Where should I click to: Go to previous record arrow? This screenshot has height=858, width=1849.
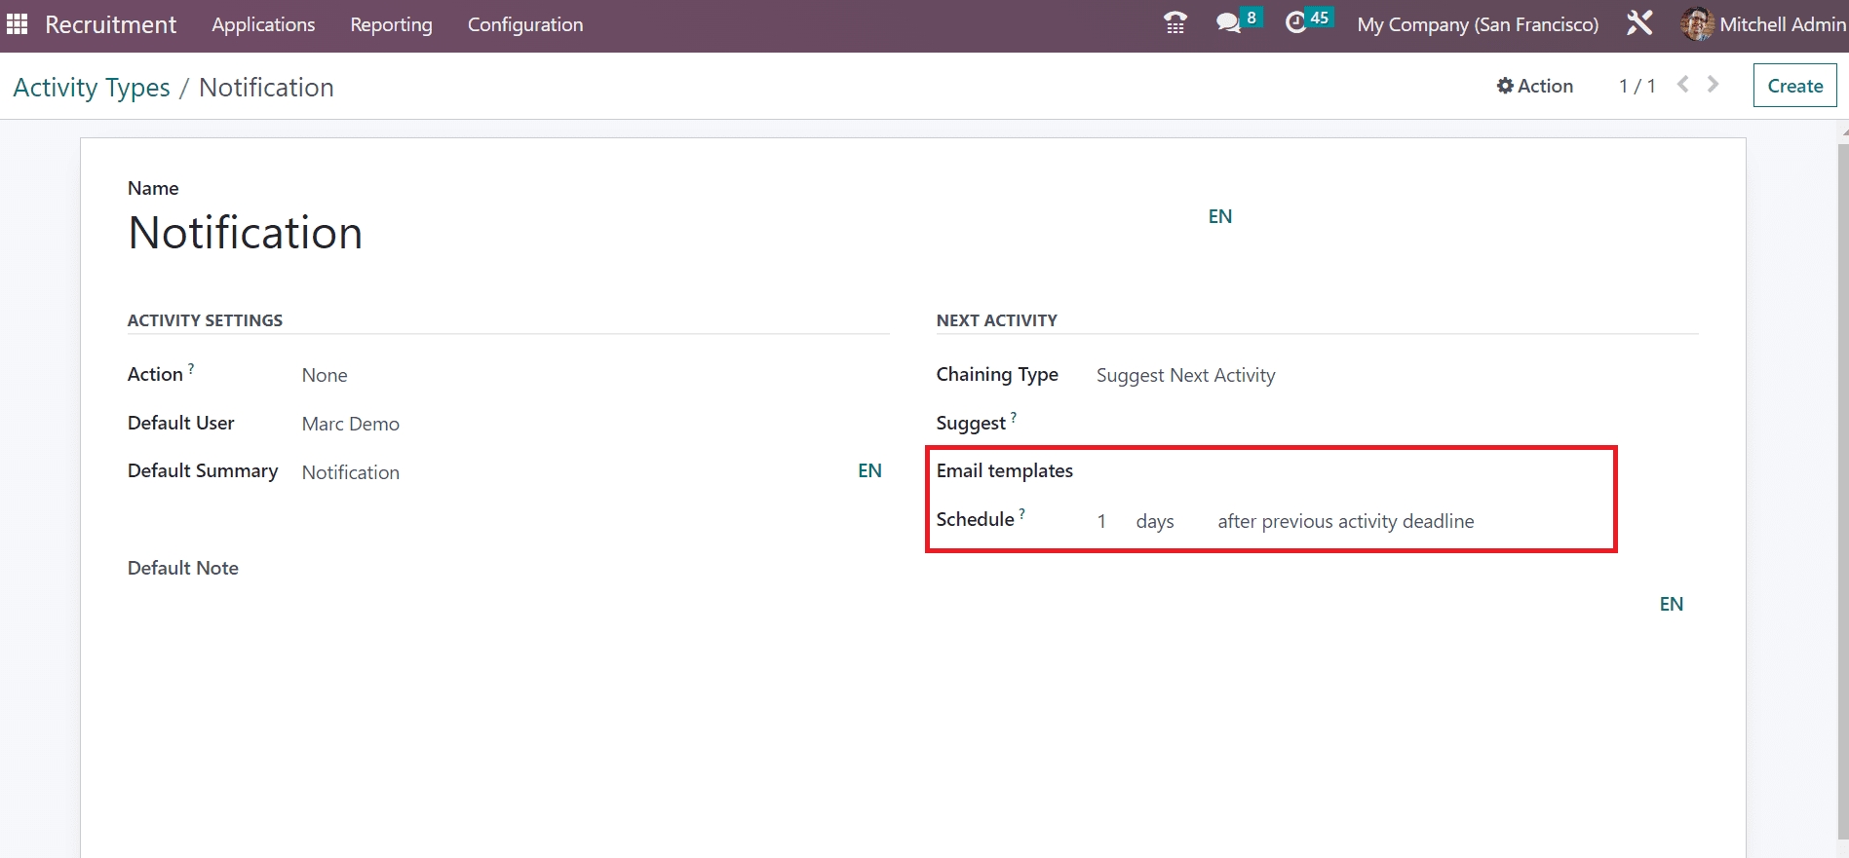coord(1682,85)
